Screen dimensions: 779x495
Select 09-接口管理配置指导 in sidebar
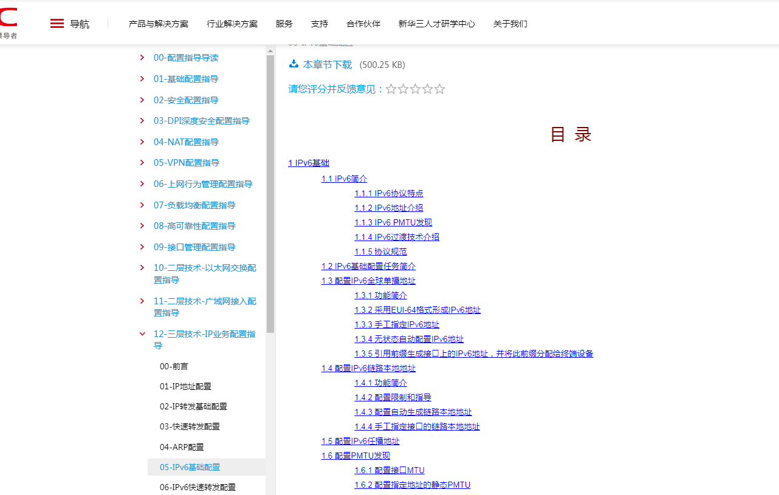tap(194, 247)
